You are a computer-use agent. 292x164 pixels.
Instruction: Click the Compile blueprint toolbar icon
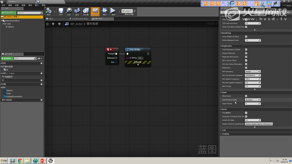point(49,11)
